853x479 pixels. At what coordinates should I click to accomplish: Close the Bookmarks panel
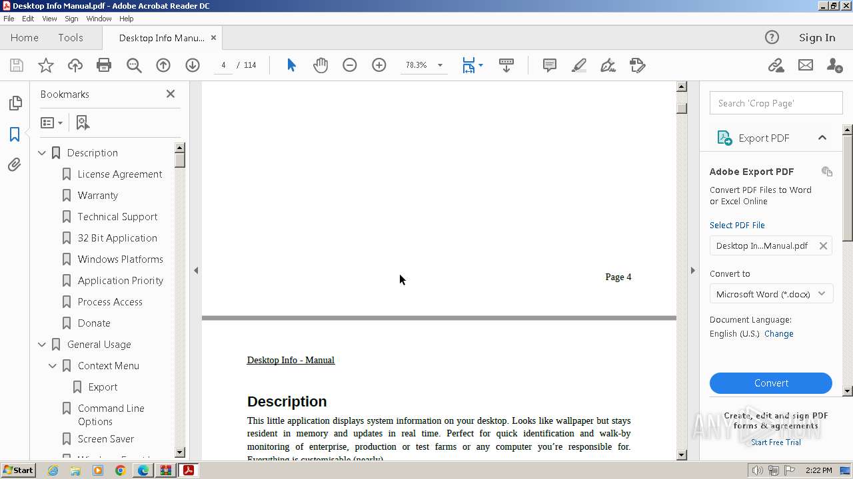pyautogui.click(x=171, y=94)
